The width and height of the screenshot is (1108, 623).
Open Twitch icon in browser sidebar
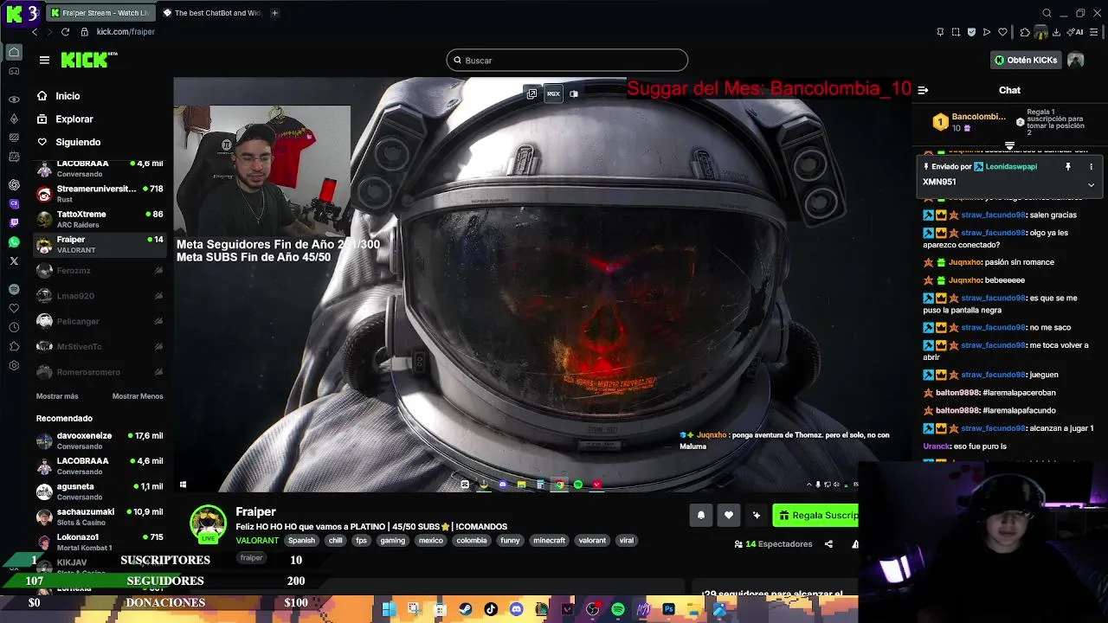pyautogui.click(x=14, y=222)
